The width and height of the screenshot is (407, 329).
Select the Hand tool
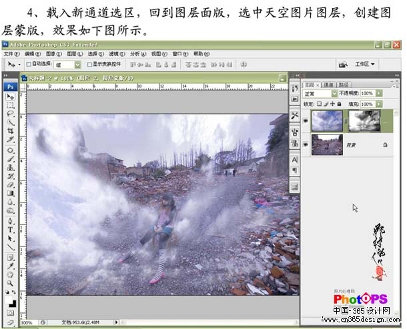tap(11, 274)
